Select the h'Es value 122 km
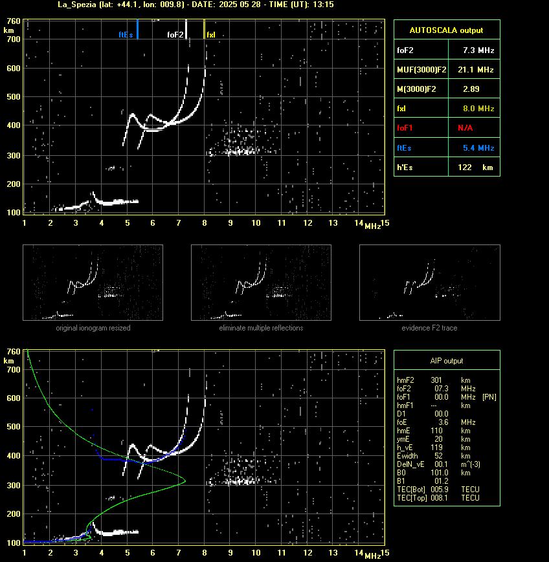This screenshot has height=562, width=549. pos(475,168)
